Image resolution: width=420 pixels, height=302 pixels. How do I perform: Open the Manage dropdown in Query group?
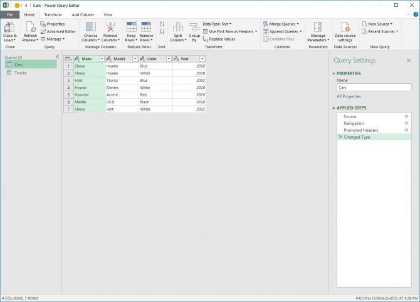53,39
